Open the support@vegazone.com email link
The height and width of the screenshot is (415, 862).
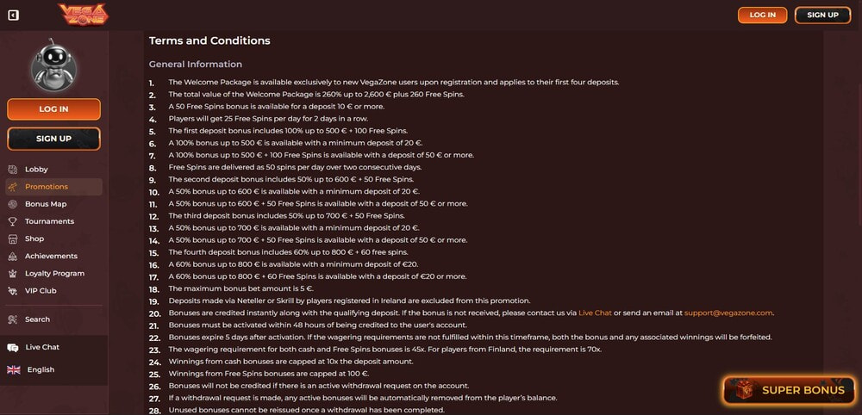tap(728, 313)
